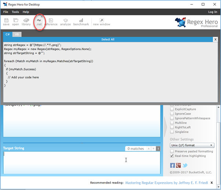The width and height of the screenshot is (221, 190).
Task: Run the analyze tool
Action: point(65,22)
